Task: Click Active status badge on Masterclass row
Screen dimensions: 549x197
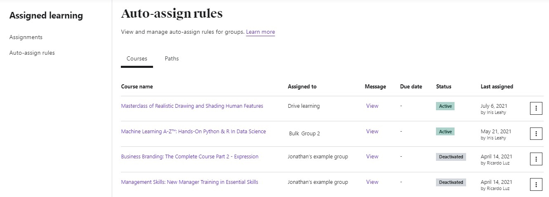Action: point(445,106)
